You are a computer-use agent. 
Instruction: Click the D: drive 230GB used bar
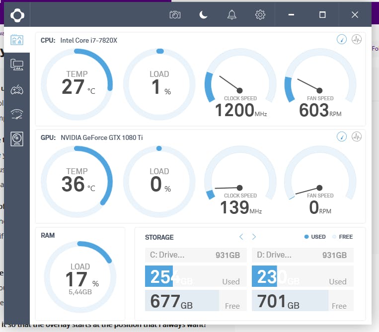point(303,276)
